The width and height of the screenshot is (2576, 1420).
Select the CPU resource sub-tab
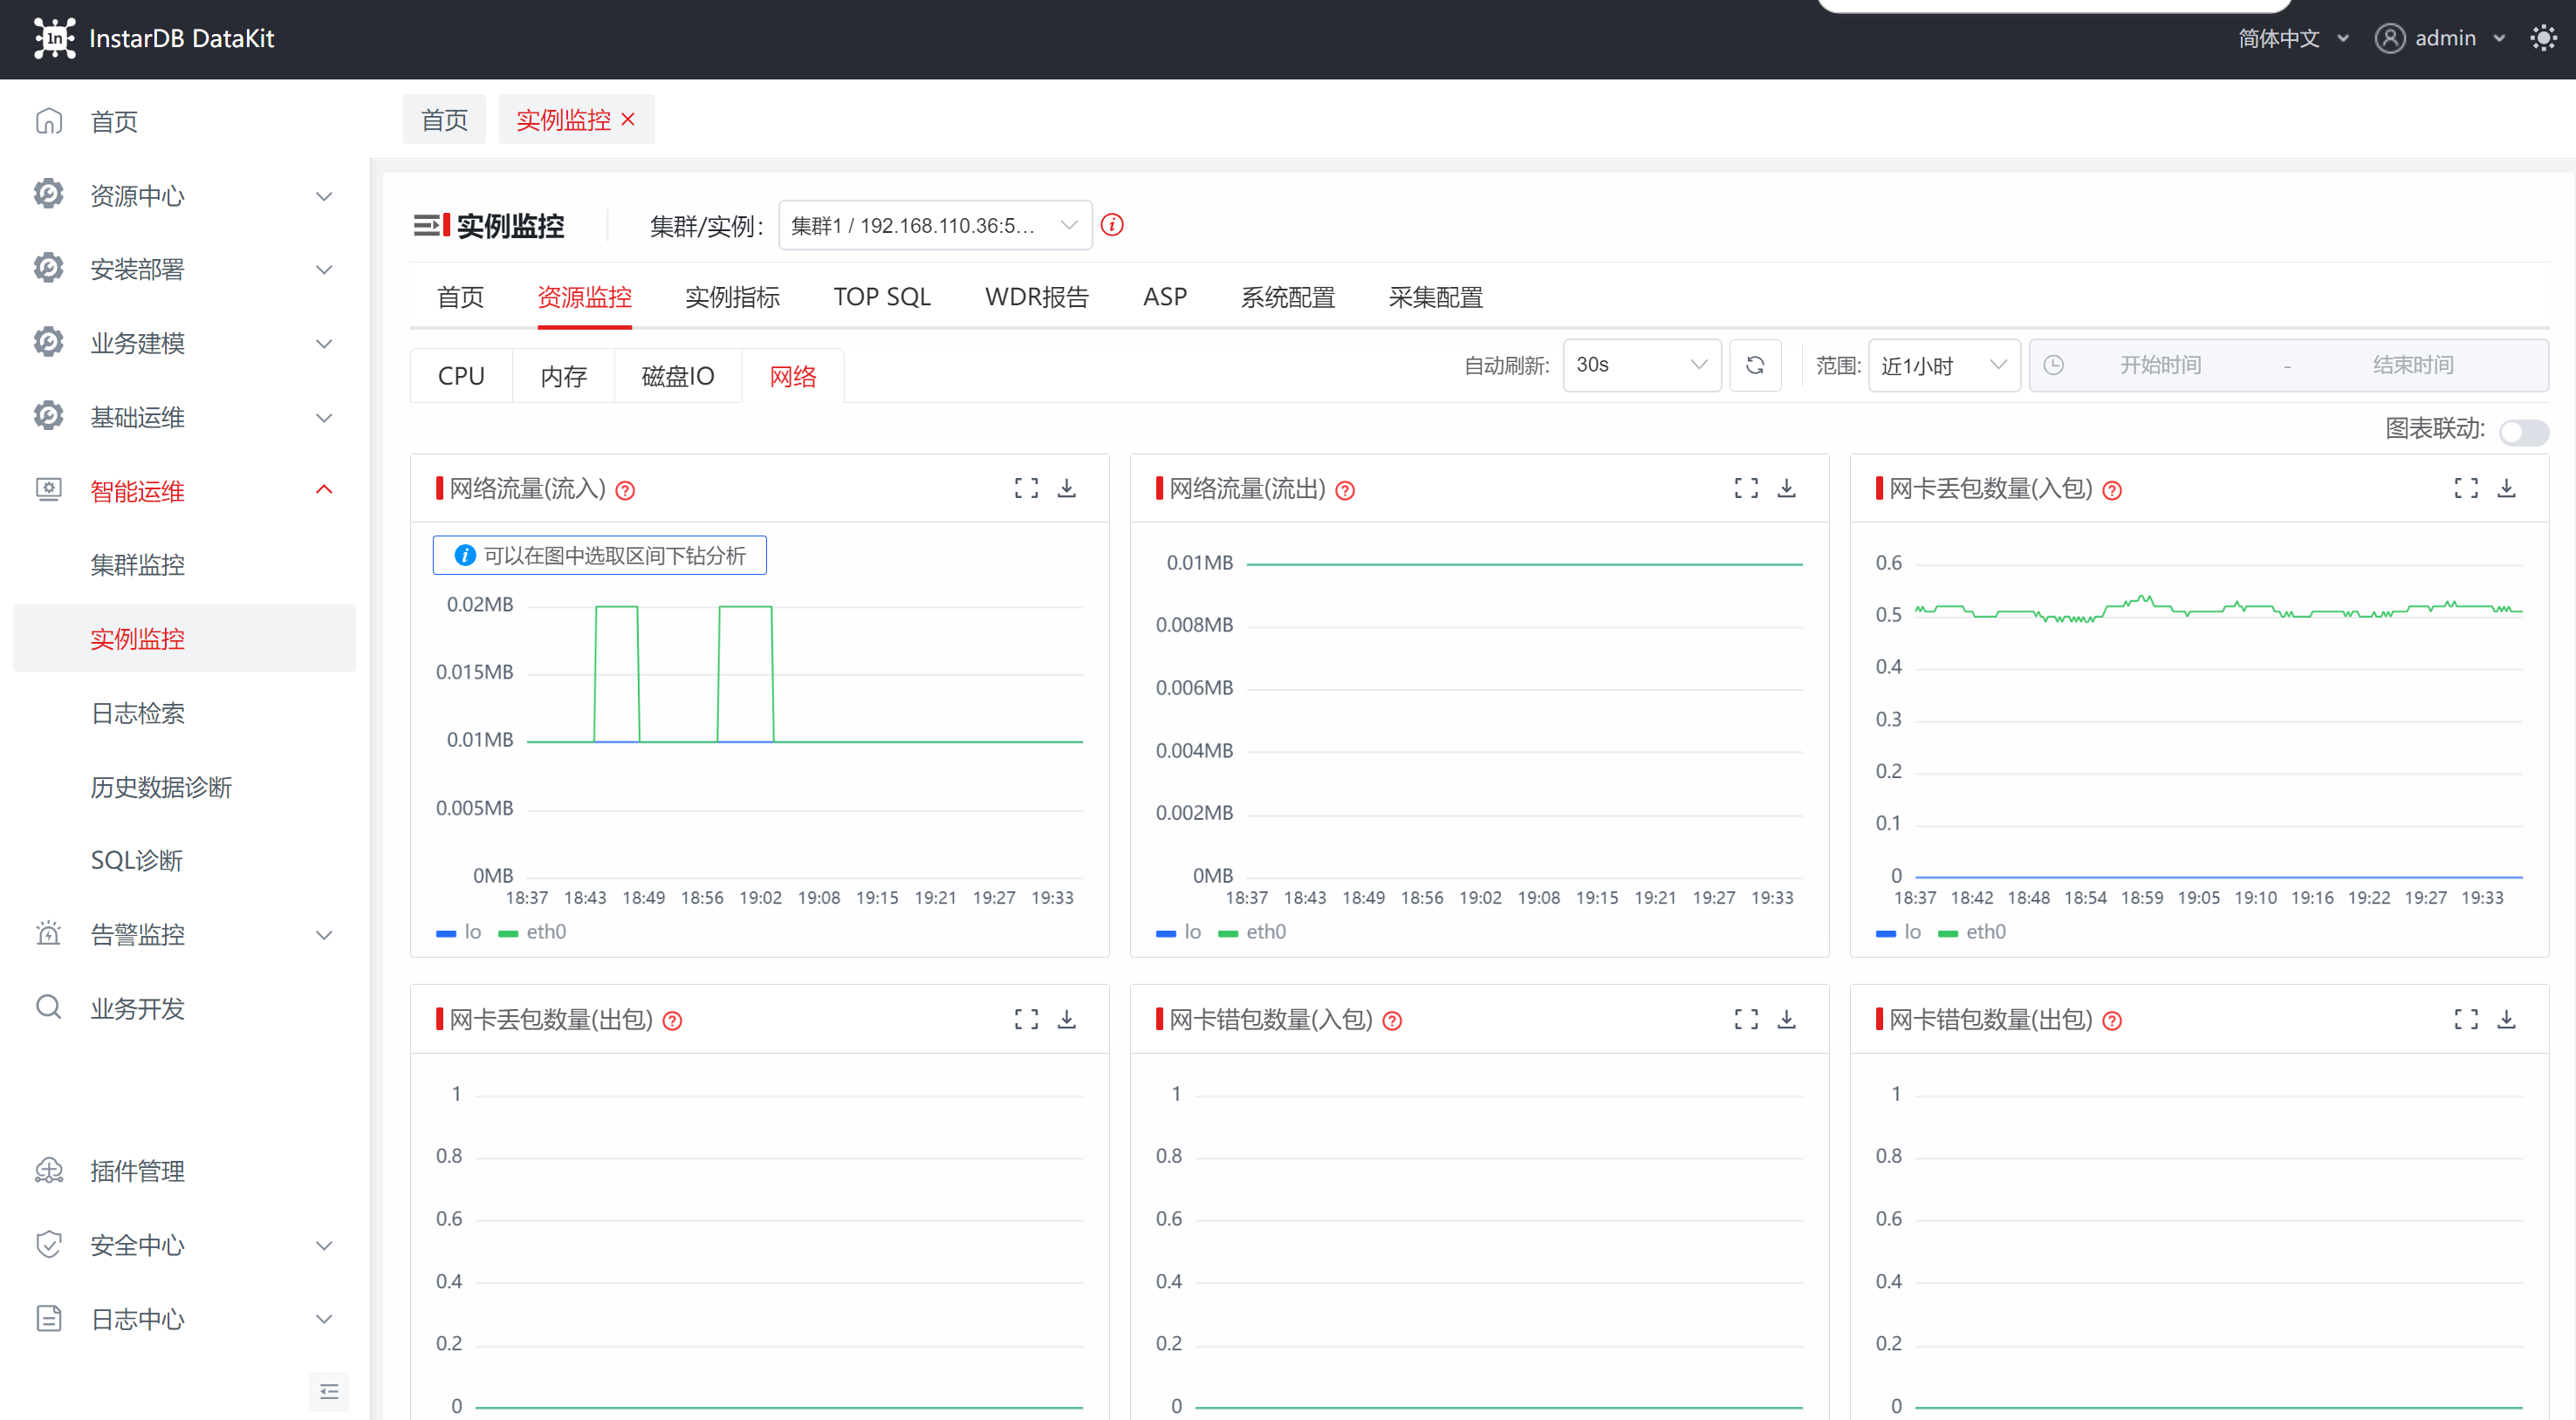(x=461, y=376)
